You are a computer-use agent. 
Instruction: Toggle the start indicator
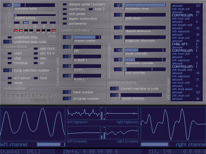[x=10, y=54]
